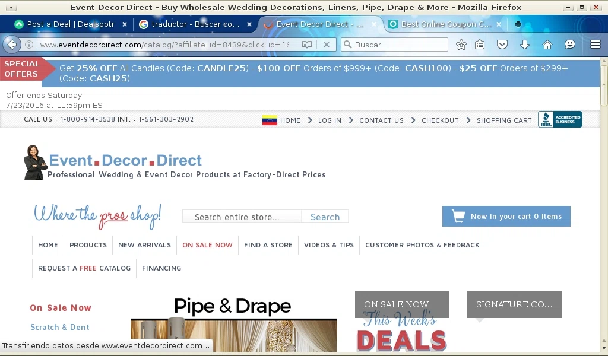
Task: Open Now in your cart 0 items
Action: pos(506,216)
